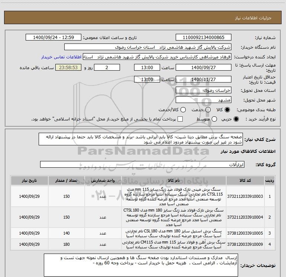This screenshot has width=286, height=277.
Task: Click the تعداد / مقدار column header
Action: coord(66,181)
